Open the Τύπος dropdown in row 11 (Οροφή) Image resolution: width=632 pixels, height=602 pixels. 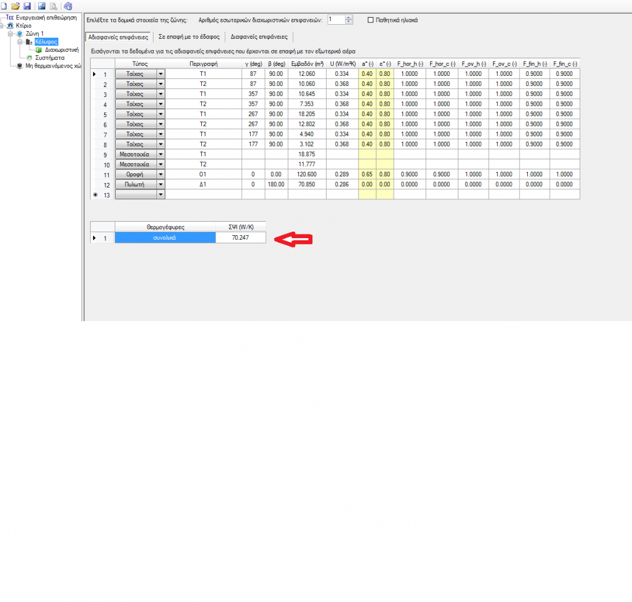coord(161,175)
